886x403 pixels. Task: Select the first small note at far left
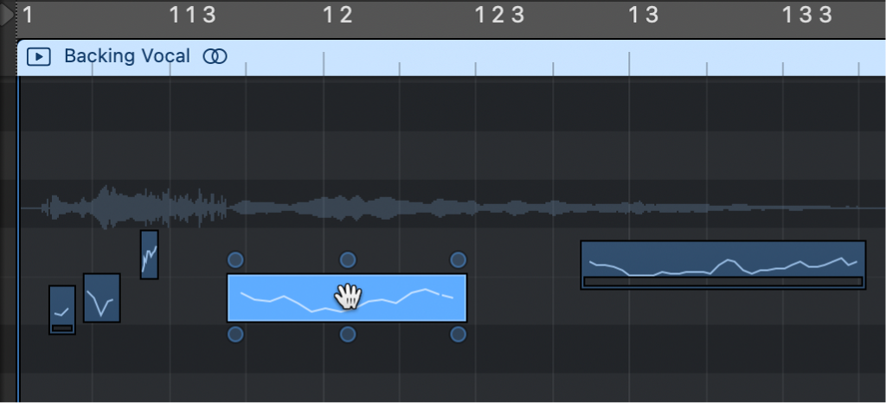[x=61, y=307]
